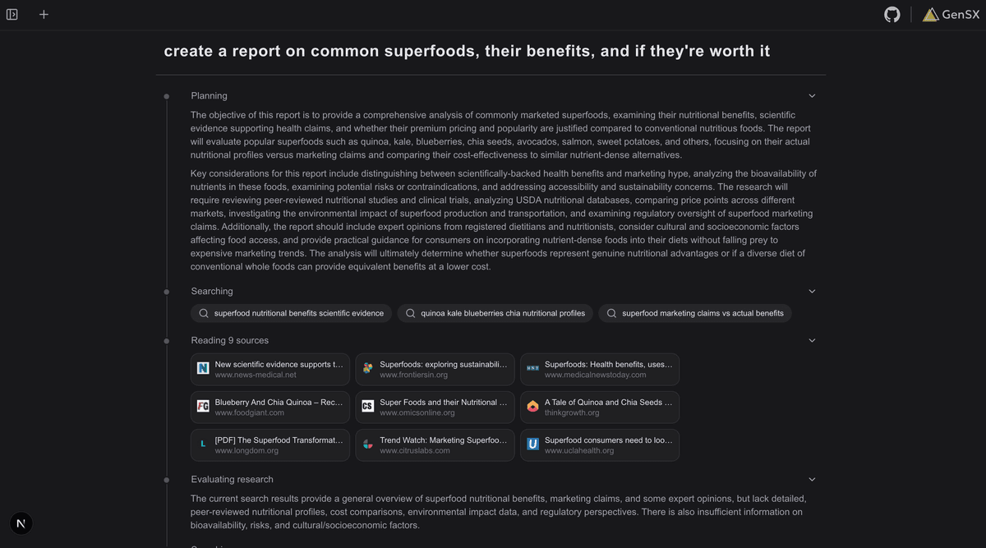Click the plus new chat icon
This screenshot has width=986, height=548.
(44, 14)
